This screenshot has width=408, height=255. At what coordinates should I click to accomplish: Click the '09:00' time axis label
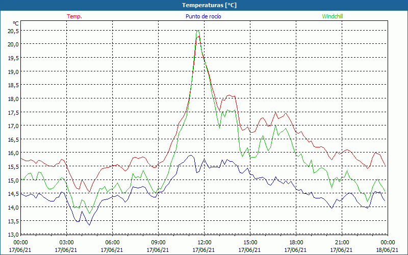158,242
